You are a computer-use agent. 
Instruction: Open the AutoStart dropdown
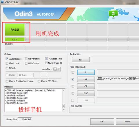pos(57,69)
